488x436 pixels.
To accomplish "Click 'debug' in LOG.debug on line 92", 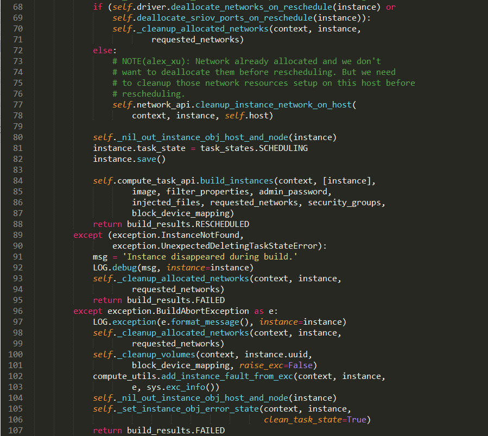I will click(124, 268).
